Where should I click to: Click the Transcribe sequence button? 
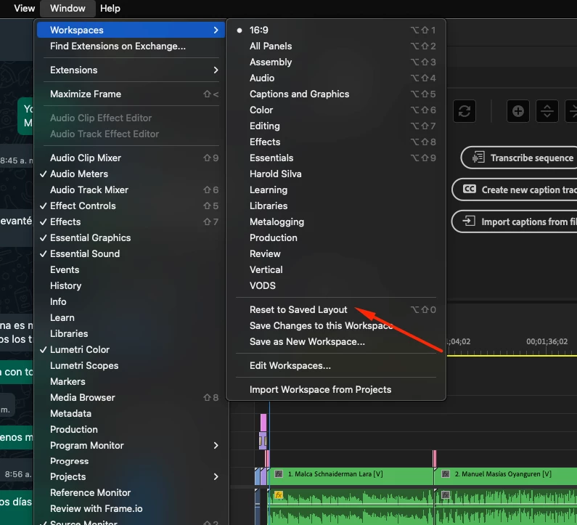click(519, 158)
